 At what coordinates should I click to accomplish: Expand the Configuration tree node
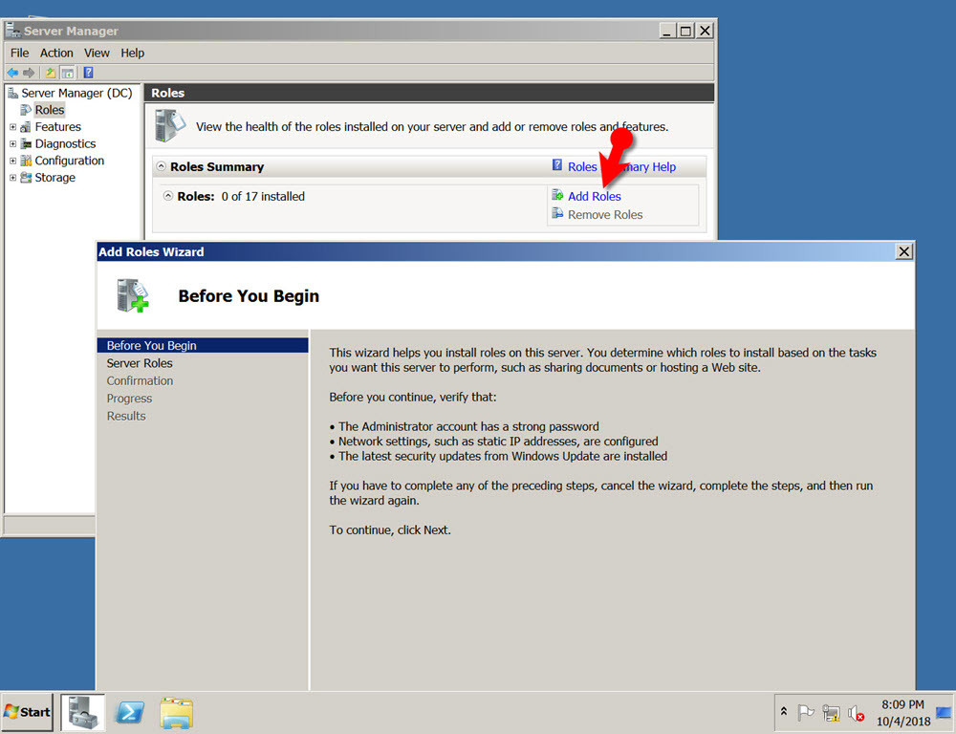click(12, 161)
